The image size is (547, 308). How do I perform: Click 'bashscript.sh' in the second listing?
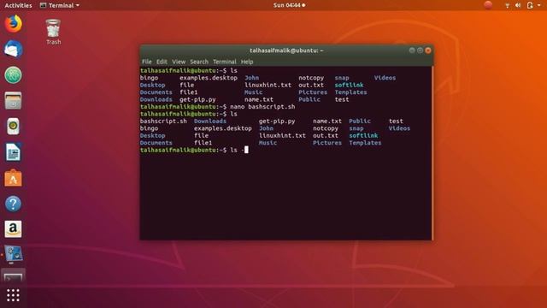(x=163, y=121)
